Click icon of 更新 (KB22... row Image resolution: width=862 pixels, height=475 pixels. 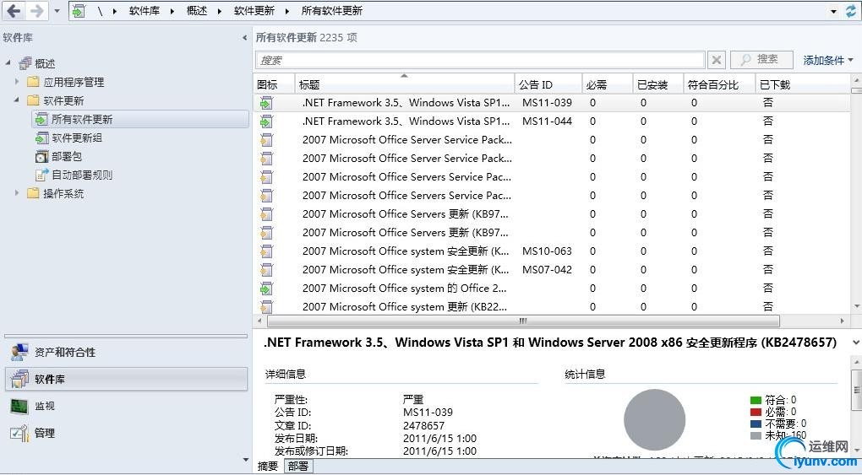tap(266, 307)
